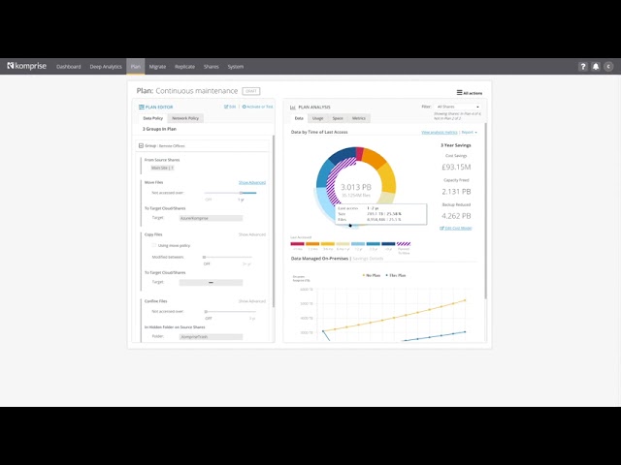Viewport: 621px width, 465px height.
Task: Click Show Advanced for Move Files
Action: [252, 182]
